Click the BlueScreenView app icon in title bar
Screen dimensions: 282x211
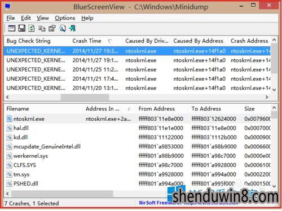click(x=7, y=7)
